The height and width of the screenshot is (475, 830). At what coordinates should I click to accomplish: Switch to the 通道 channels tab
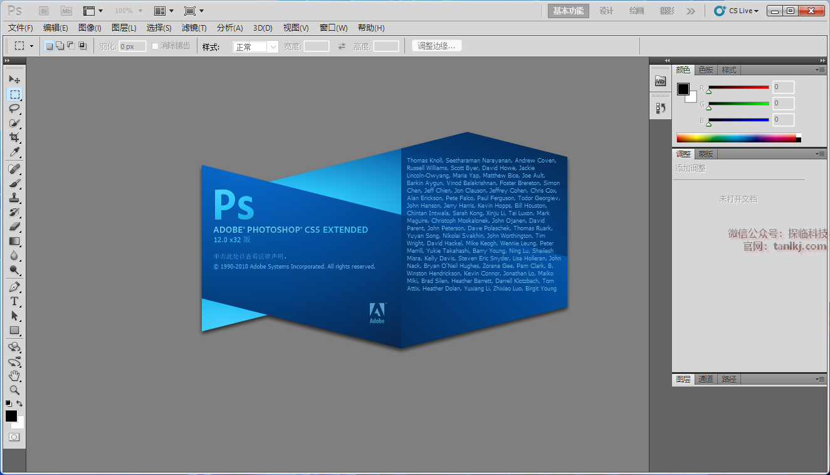coord(706,379)
